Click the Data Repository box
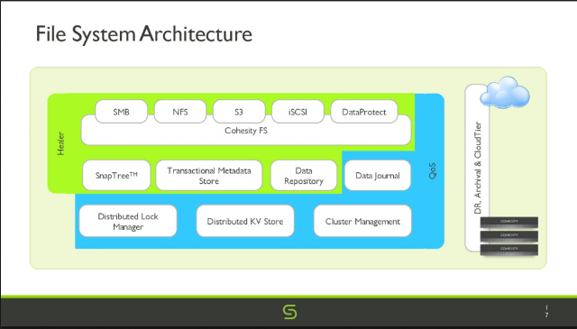 pyautogui.click(x=304, y=175)
